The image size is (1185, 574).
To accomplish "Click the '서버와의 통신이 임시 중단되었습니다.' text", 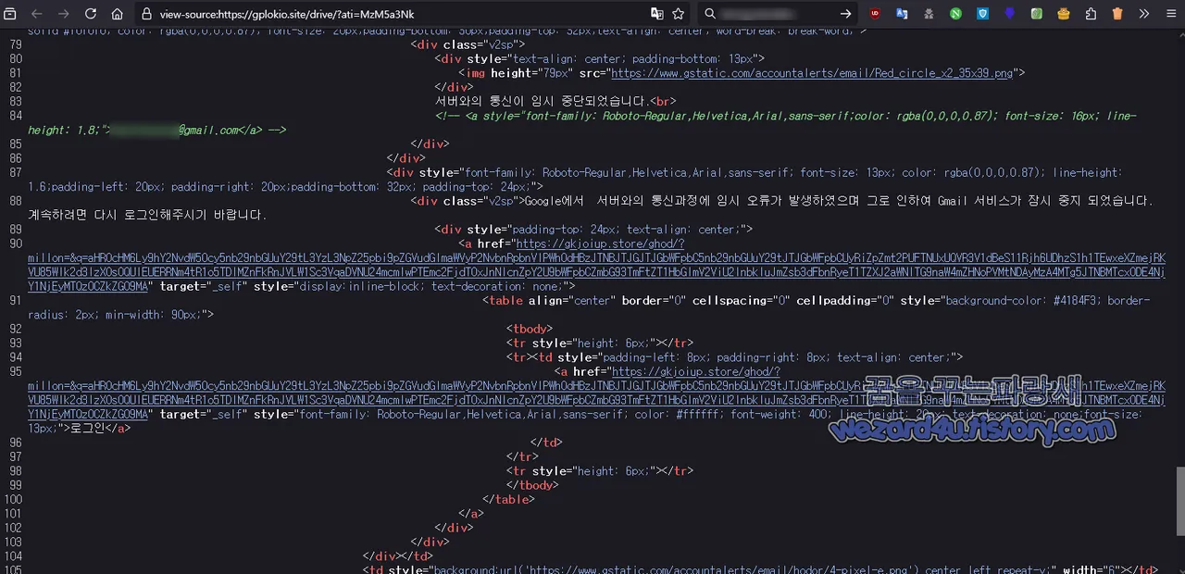I will point(543,101).
